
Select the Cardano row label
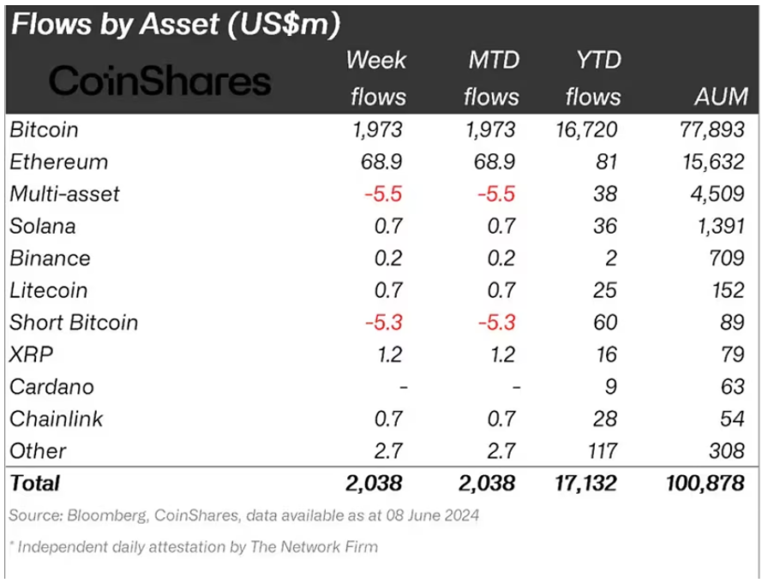point(51,387)
